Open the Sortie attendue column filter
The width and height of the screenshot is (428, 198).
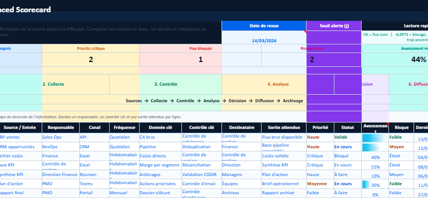point(303,128)
